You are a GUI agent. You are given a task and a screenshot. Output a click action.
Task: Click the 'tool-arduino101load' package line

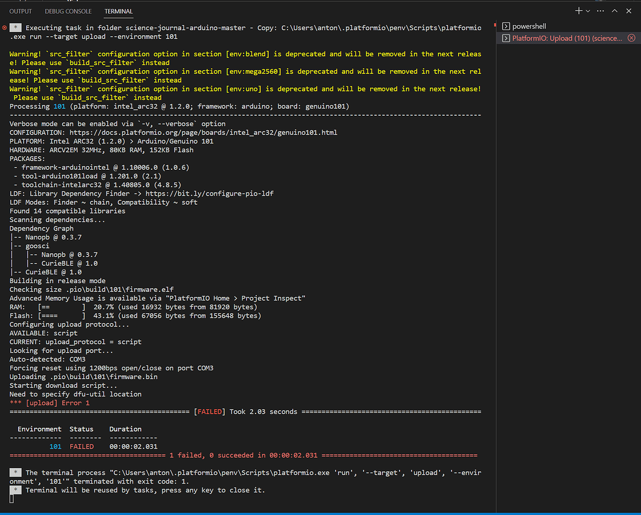(x=88, y=176)
